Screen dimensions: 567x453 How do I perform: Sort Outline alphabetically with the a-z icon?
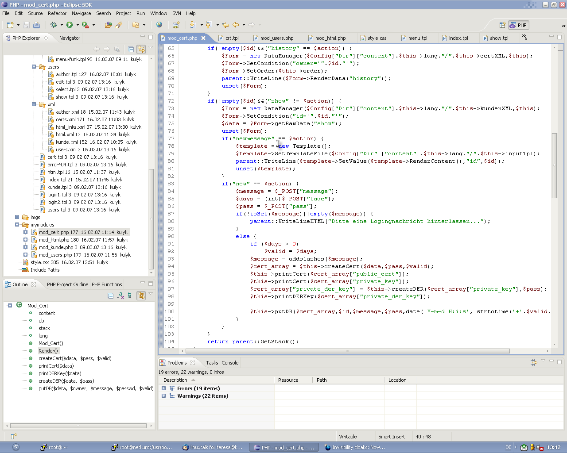point(120,296)
